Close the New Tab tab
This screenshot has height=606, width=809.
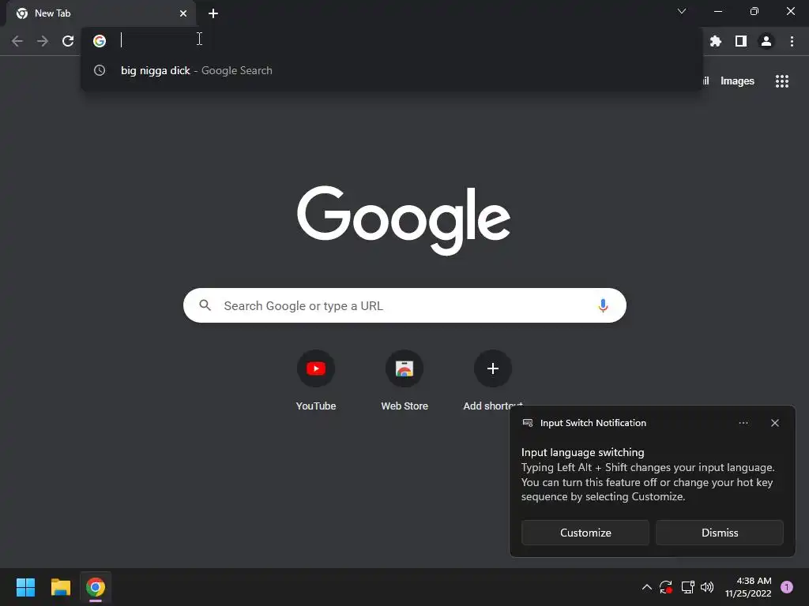(x=183, y=13)
